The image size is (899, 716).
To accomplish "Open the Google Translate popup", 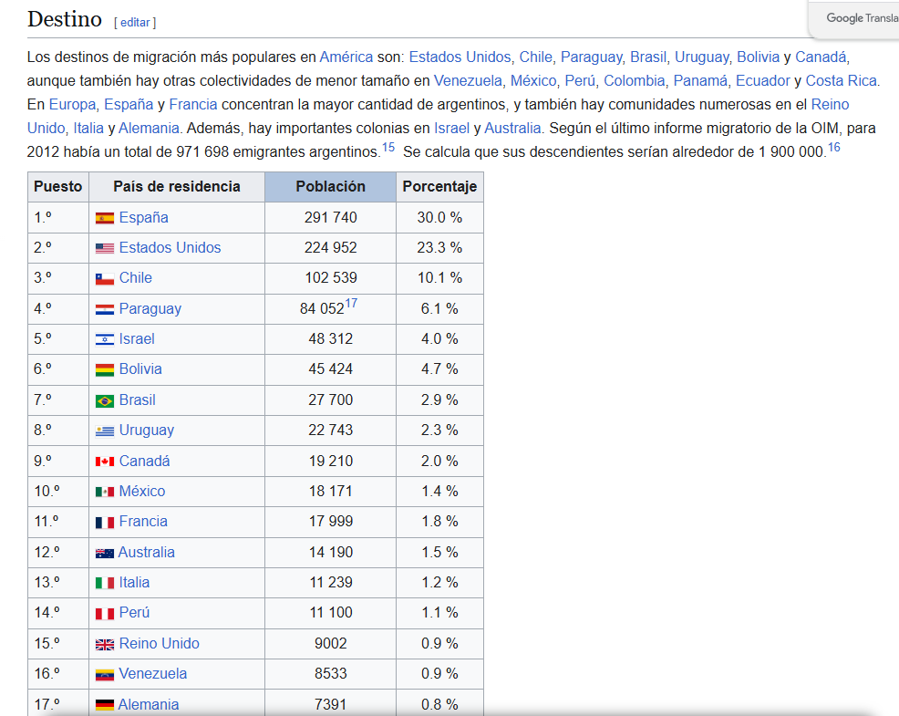I will [854, 19].
